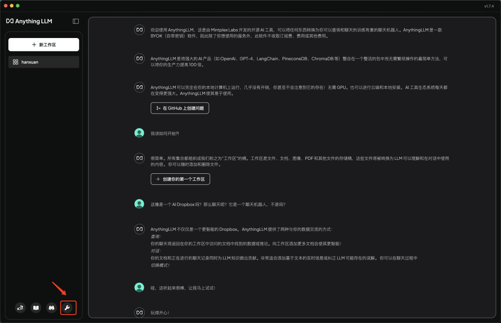The image size is (501, 323).
Task: Toggle the sidebar collapse icon
Action: point(76,21)
